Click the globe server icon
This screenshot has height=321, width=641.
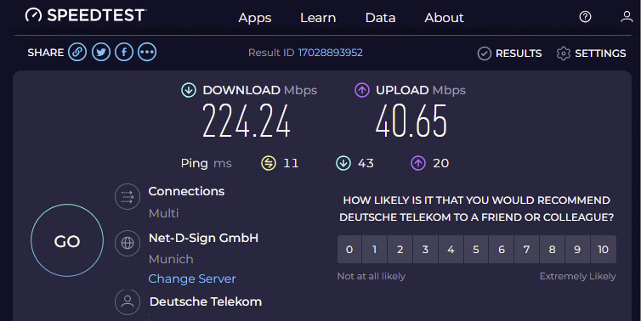coord(128,244)
